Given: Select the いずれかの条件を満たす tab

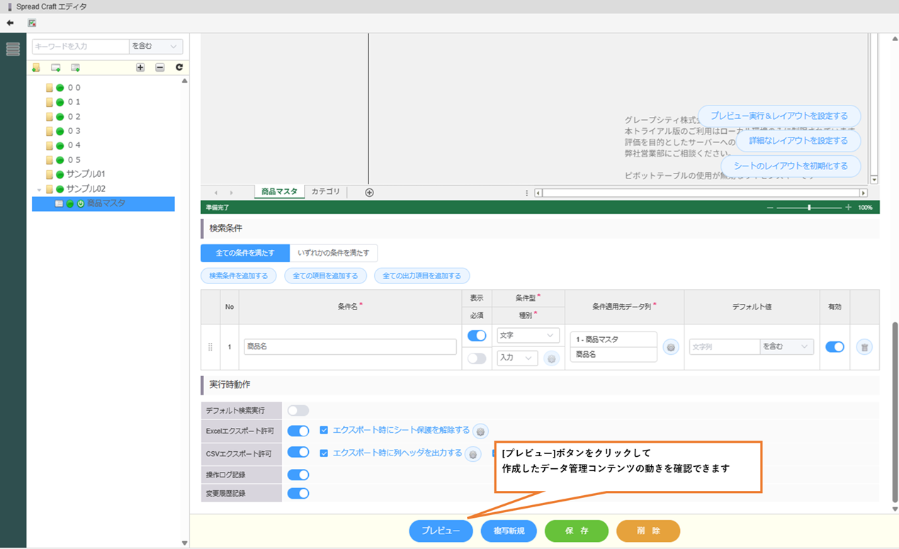Looking at the screenshot, I should pos(333,253).
